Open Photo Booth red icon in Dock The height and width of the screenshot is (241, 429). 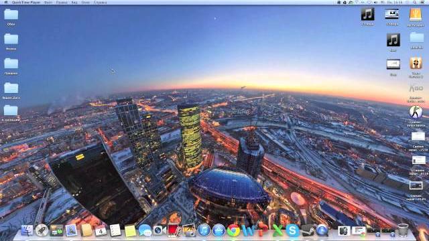pyautogui.click(x=174, y=230)
